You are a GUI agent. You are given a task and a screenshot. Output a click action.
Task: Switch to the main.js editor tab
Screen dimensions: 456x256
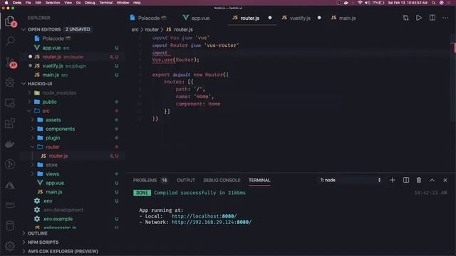click(343, 18)
